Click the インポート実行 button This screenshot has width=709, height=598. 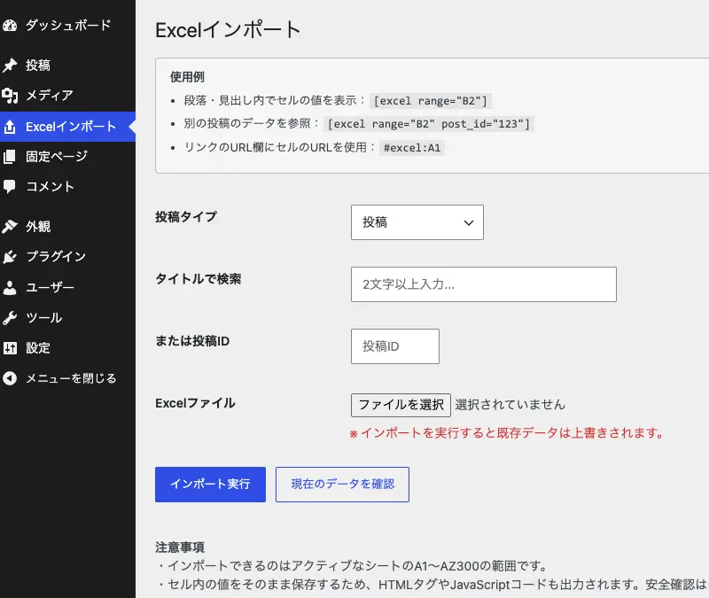tap(210, 485)
